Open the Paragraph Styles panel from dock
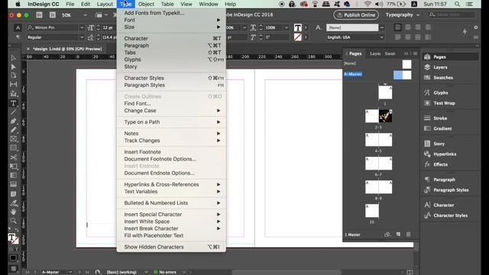Image resolution: width=489 pixels, height=275 pixels. (x=450, y=190)
